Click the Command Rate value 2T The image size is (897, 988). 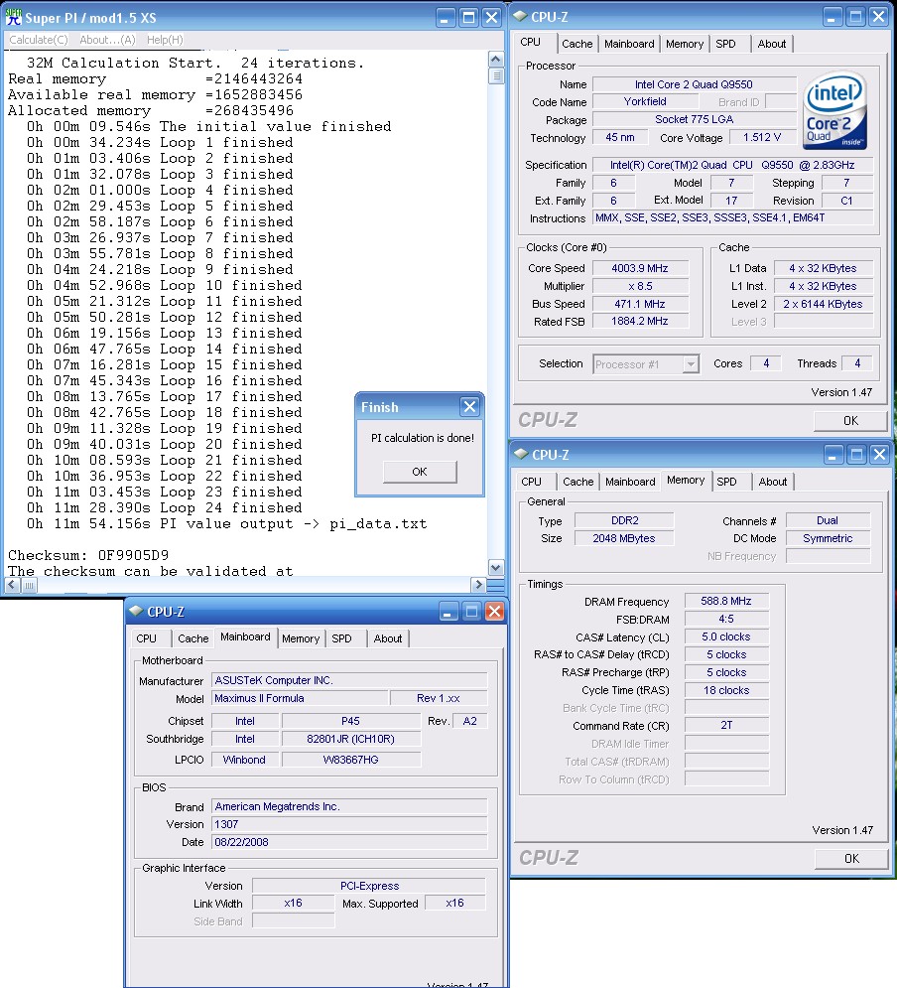[x=725, y=725]
